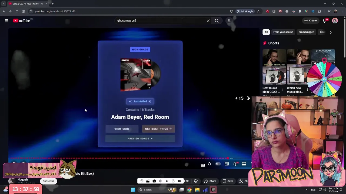The height and width of the screenshot is (194, 346).
Task: Expand the PREVIEW SONGS dropdown in the video
Action: [140, 138]
